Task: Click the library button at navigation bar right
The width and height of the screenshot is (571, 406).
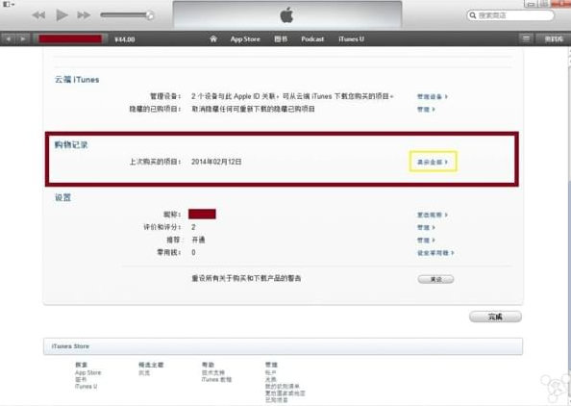Action: 554,39
